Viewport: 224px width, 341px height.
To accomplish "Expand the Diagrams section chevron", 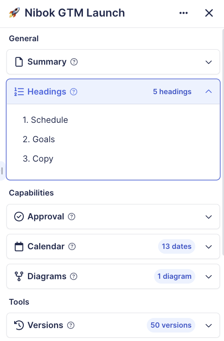I will (x=209, y=277).
